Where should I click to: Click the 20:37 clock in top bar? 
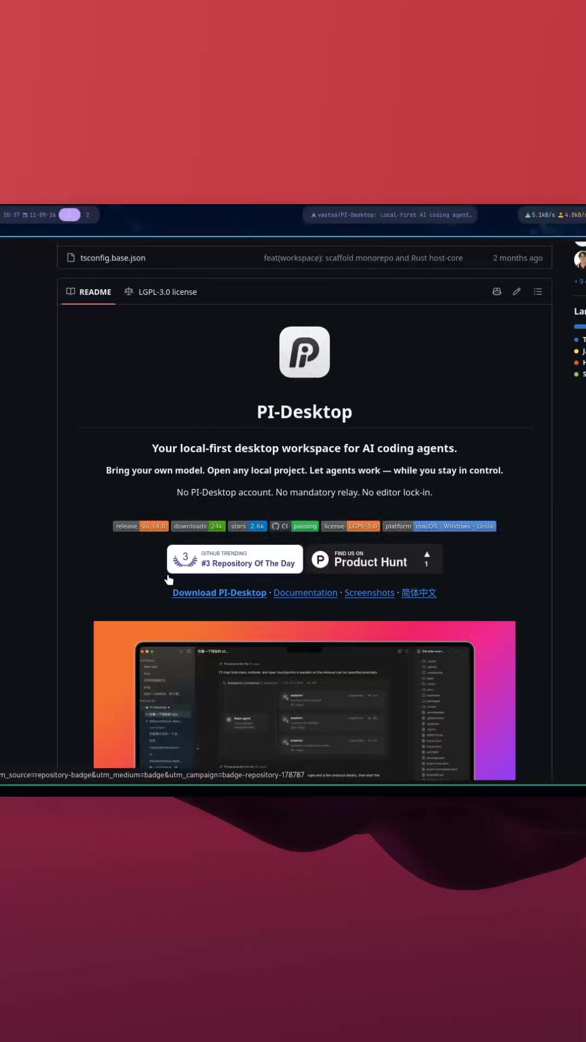11,215
